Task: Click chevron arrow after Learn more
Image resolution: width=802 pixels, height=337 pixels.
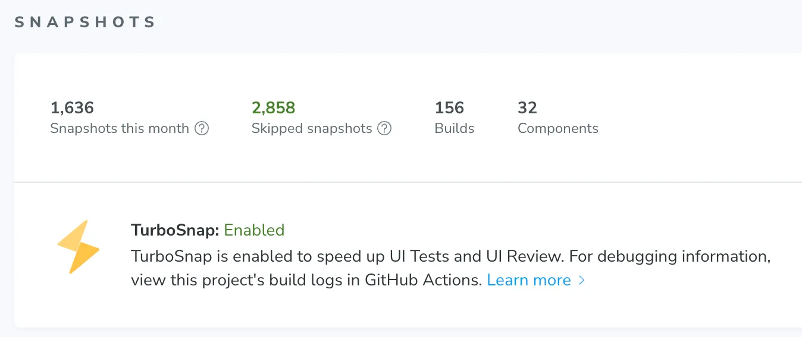Action: (x=582, y=281)
